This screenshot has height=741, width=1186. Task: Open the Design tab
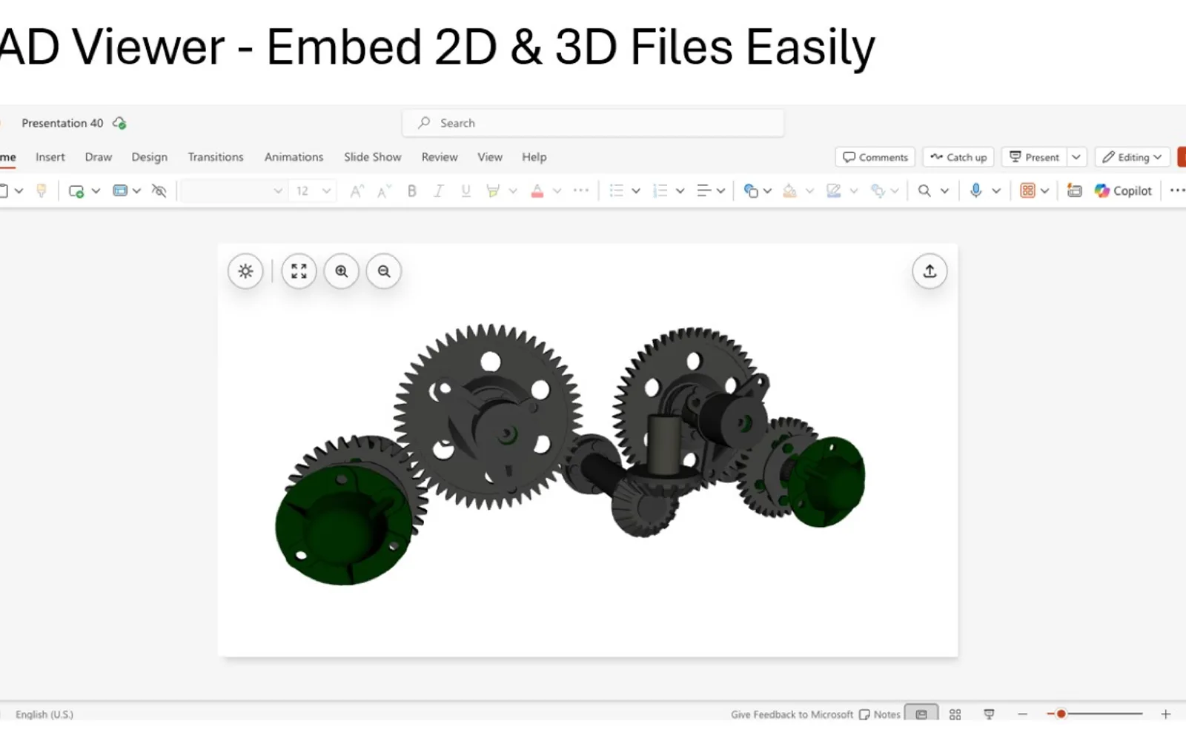[150, 157]
